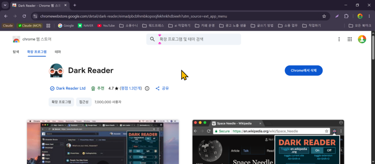375x164 pixels.
Task: Minimize the Chrome window
Action: click(346, 5)
